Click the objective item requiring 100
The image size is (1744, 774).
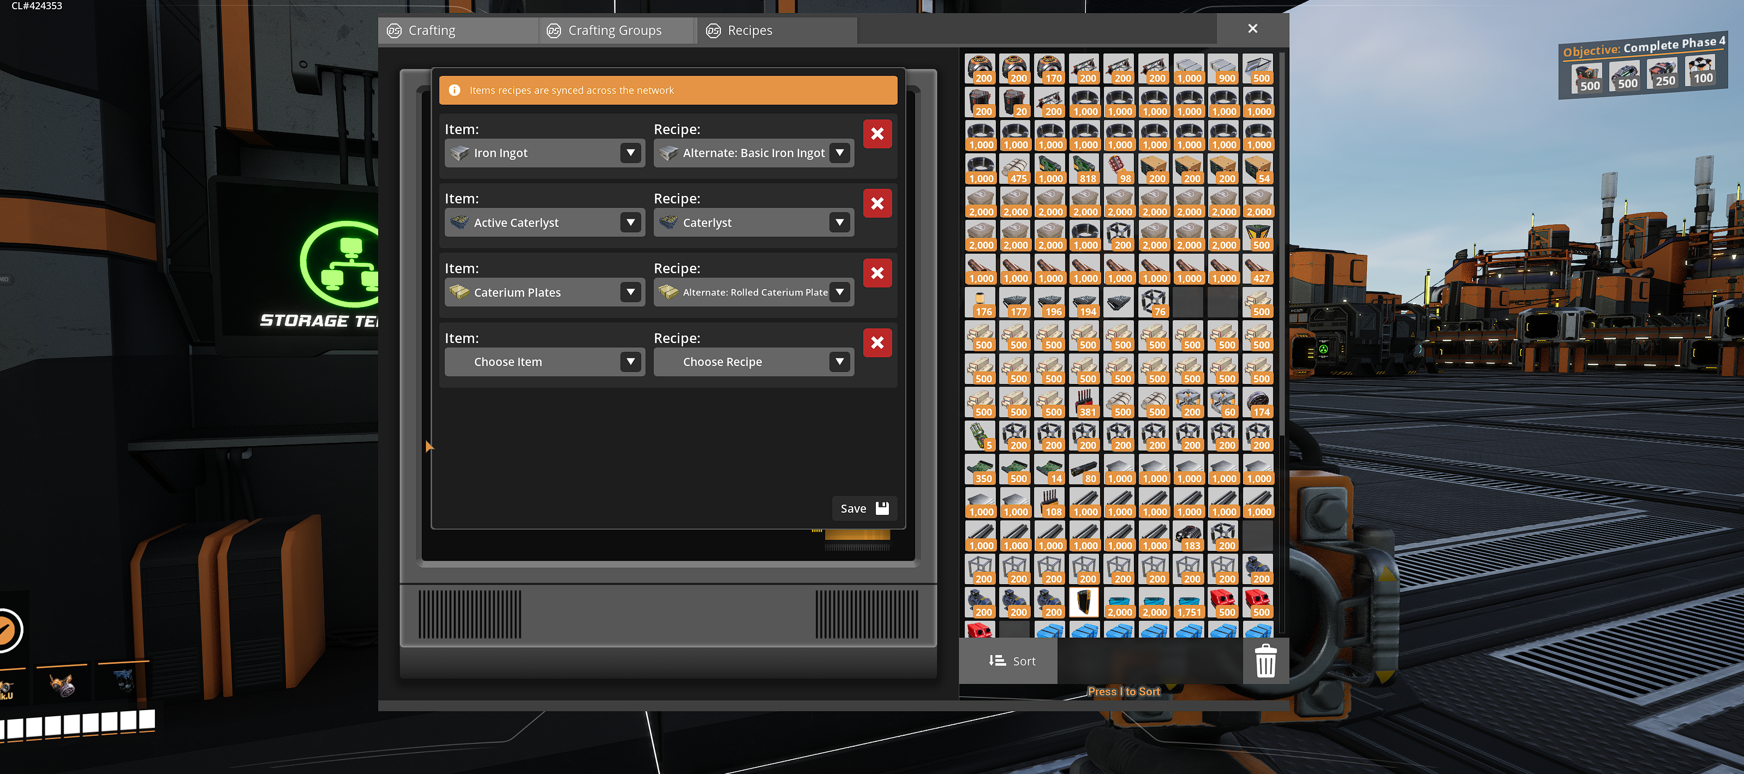click(x=1701, y=70)
